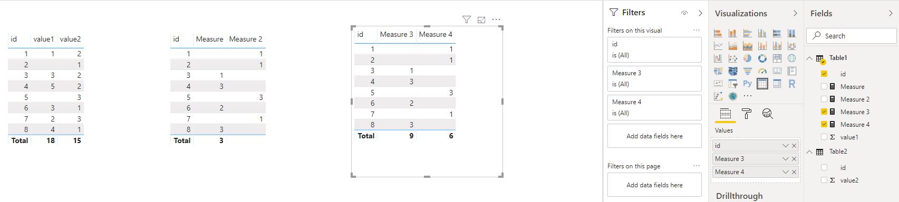Select the Table visual icon

pyautogui.click(x=762, y=84)
